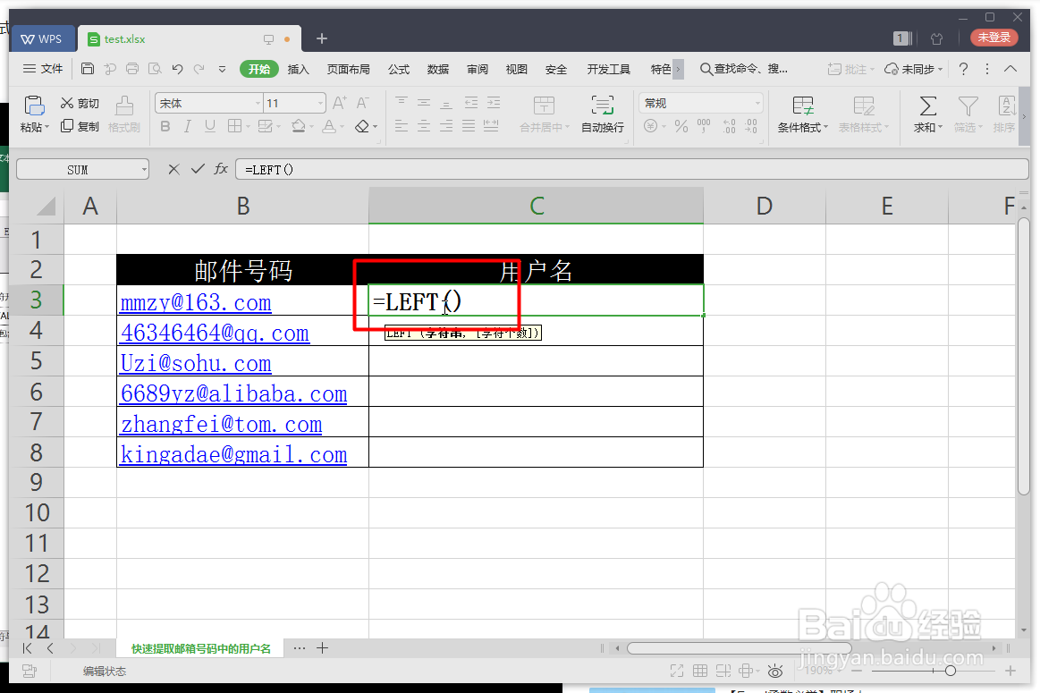
Task: Click the 求和 sum icon
Action: click(928, 106)
